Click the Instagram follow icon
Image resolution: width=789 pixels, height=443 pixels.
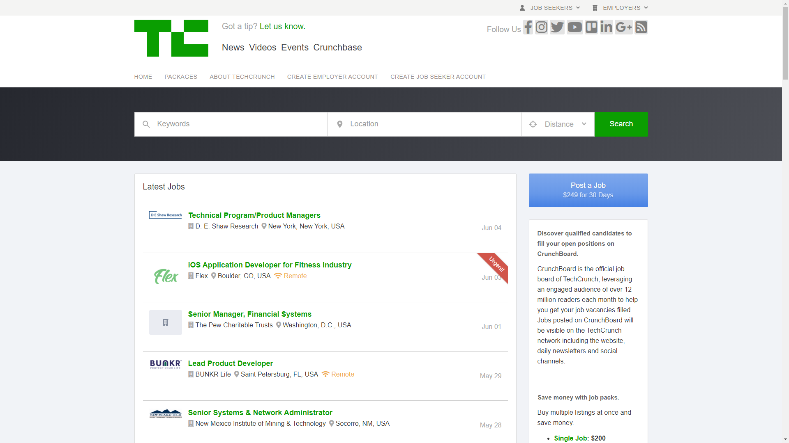tap(542, 27)
